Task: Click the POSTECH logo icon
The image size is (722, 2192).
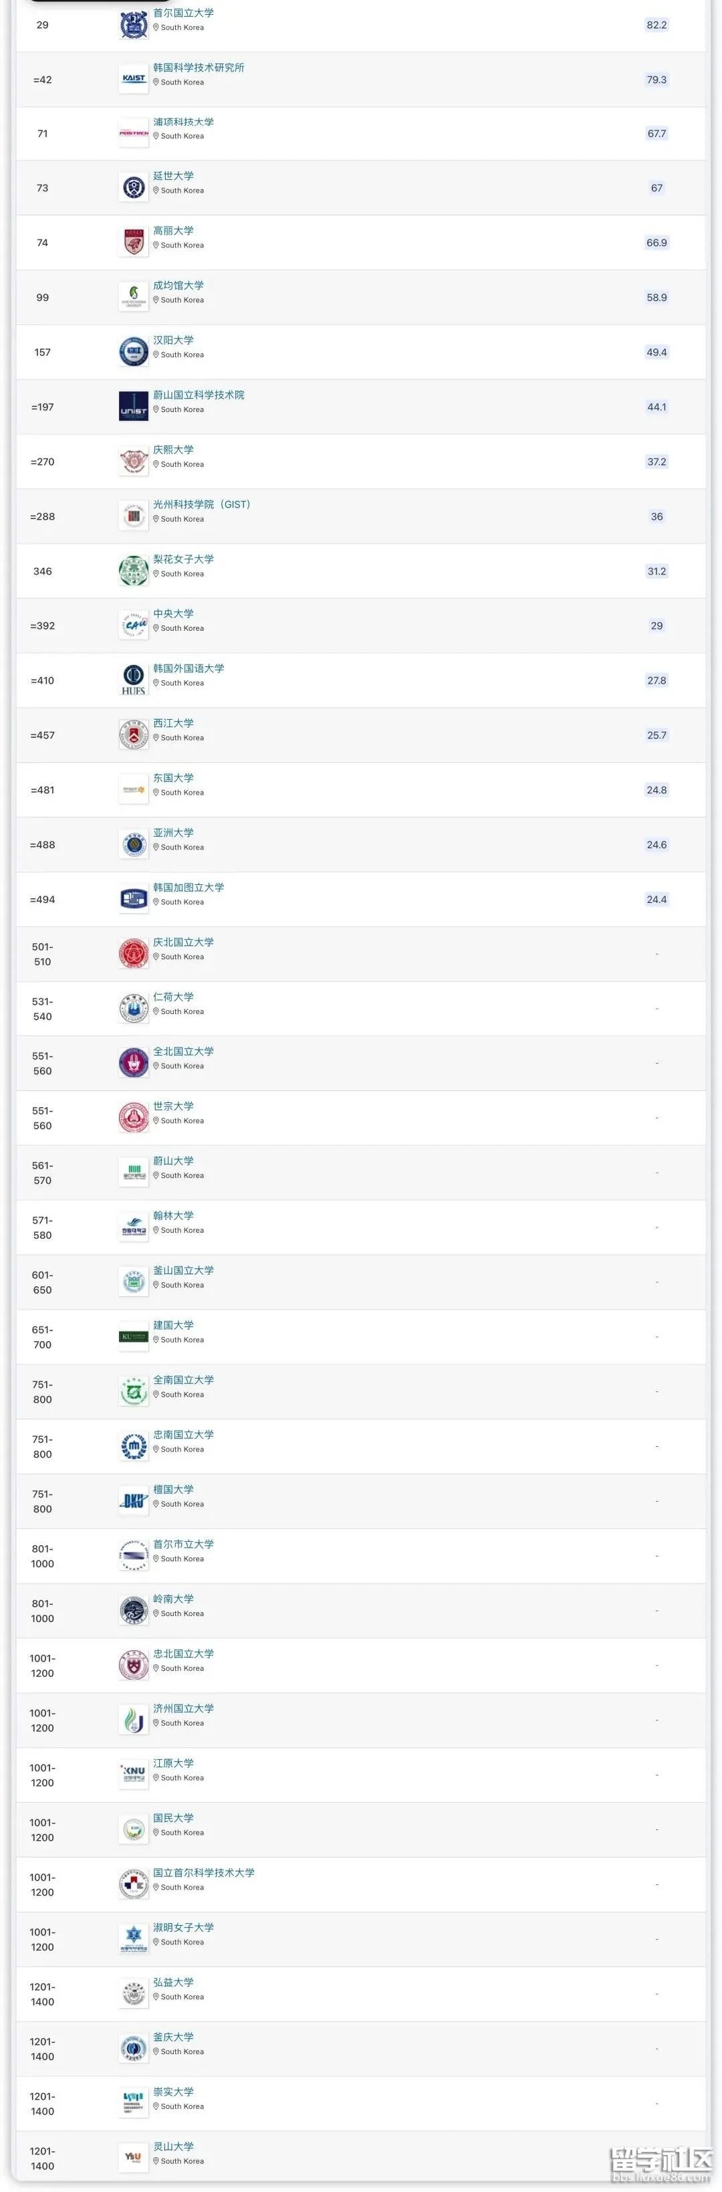Action: pos(134,134)
